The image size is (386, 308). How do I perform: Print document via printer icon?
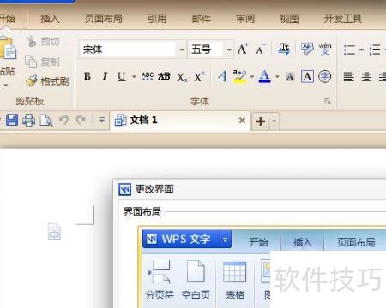pyautogui.click(x=29, y=120)
